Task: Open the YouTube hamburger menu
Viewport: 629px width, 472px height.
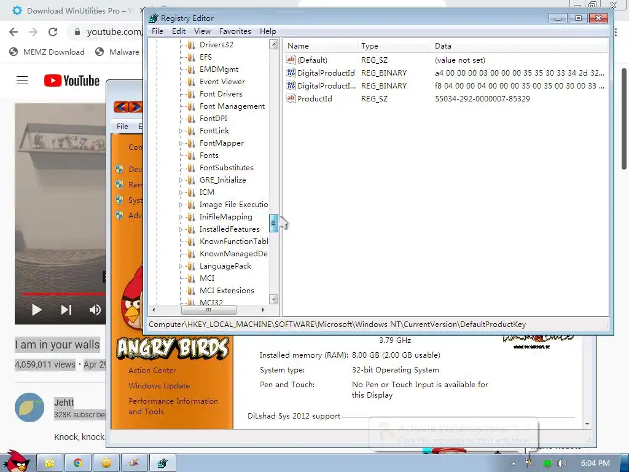Action: (x=22, y=81)
